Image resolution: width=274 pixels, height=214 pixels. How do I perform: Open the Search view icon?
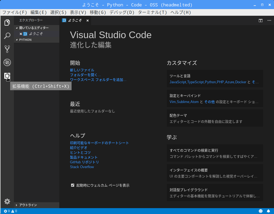tap(7, 36)
